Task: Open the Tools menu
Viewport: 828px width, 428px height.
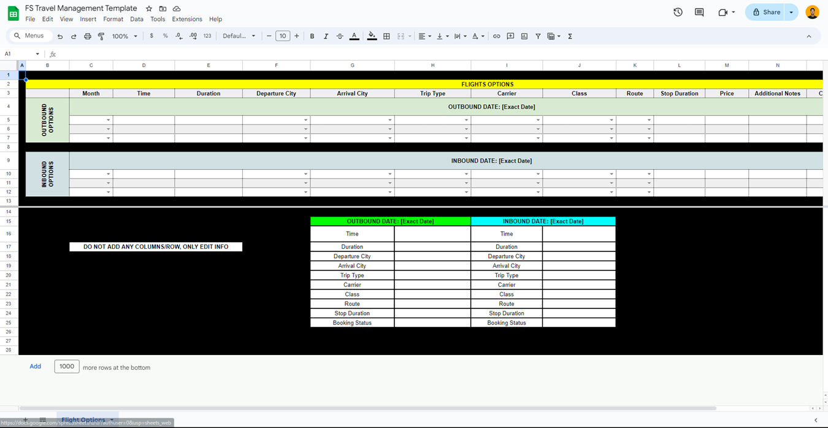Action: [158, 19]
